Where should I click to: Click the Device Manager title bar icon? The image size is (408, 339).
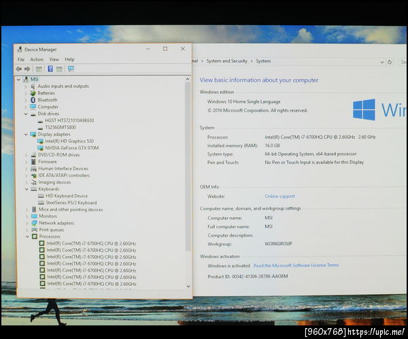[20, 49]
